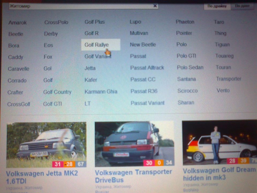Select the CrossPolo model
This screenshot has width=257, height=193.
(x=56, y=22)
